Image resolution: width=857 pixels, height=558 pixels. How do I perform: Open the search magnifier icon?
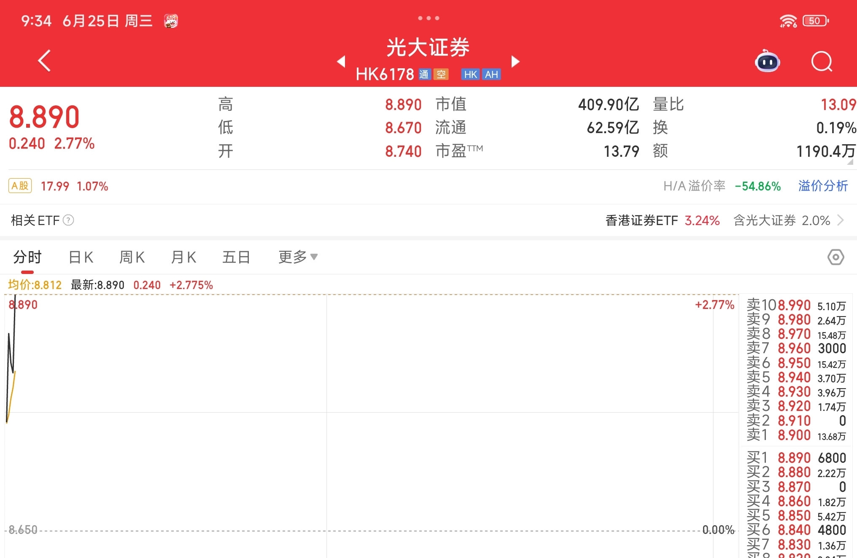(822, 62)
